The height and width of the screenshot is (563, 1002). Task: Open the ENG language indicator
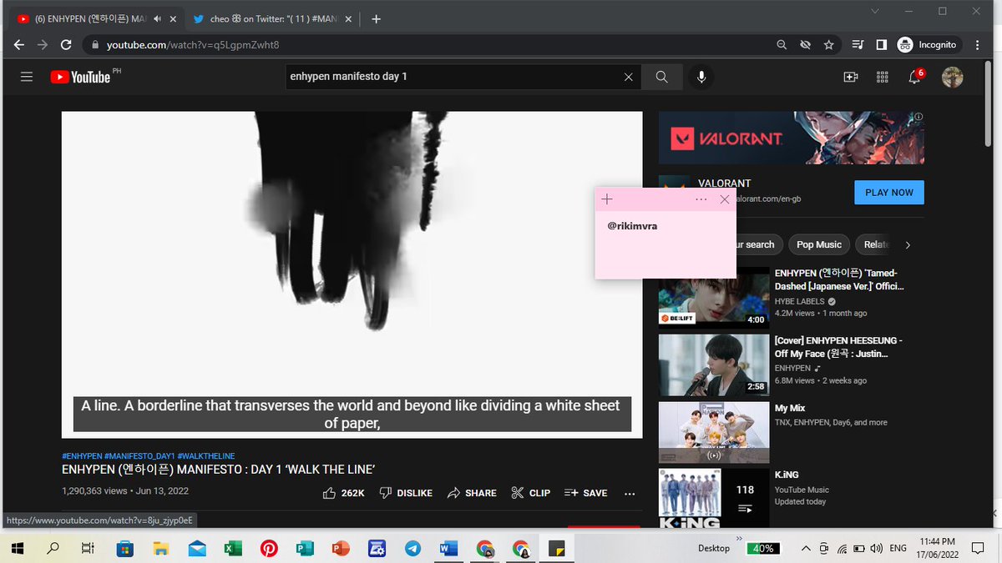pyautogui.click(x=898, y=548)
